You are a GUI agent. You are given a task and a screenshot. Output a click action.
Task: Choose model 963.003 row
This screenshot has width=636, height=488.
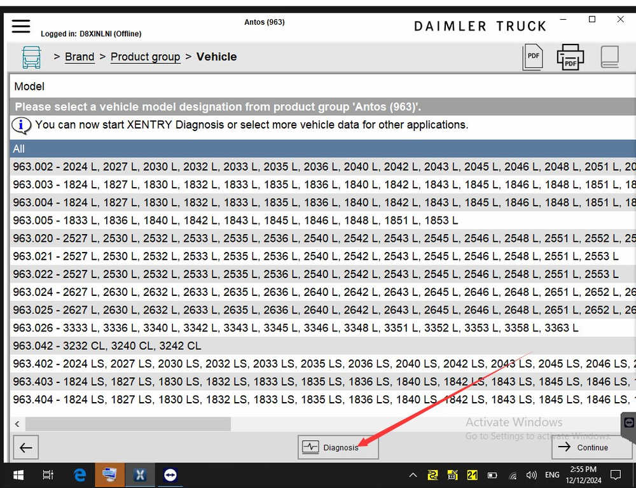pos(323,185)
